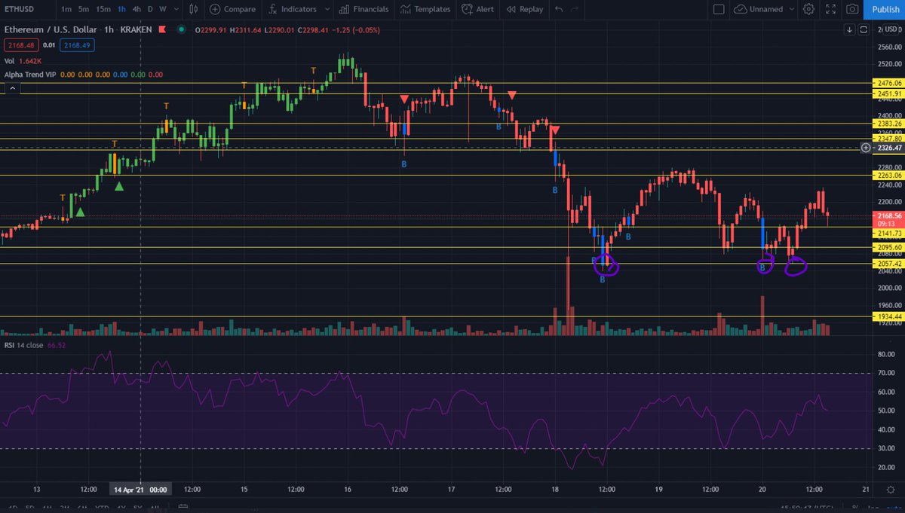
Task: Click the 2141.73 price label
Action: [889, 234]
